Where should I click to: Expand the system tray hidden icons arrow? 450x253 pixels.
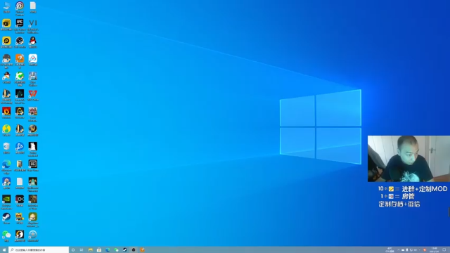pyautogui.click(x=399, y=250)
